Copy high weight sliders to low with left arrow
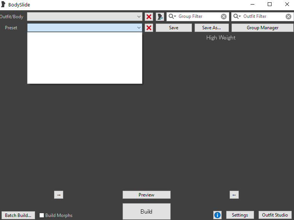Image resolution: width=294 pixels, height=220 pixels. 234,195
